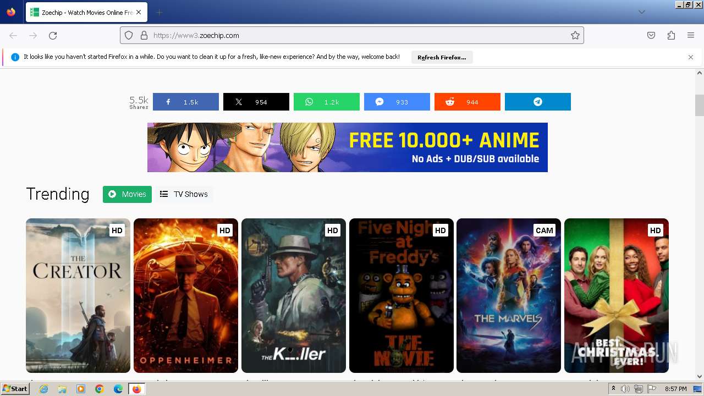Viewport: 704px width, 396px height.
Task: Launch Chrome from taskbar
Action: [100, 389]
